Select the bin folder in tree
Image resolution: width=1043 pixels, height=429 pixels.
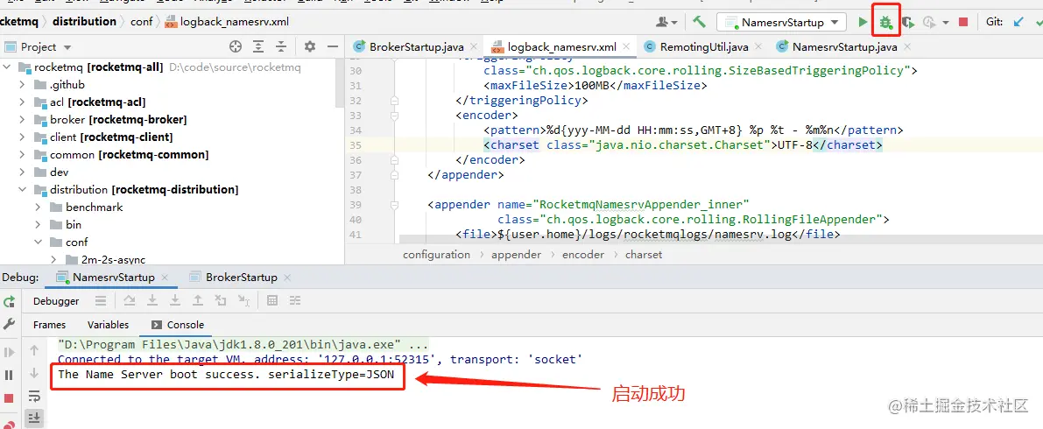click(x=74, y=225)
